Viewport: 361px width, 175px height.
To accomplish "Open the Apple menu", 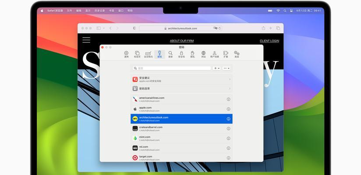I will [42, 10].
